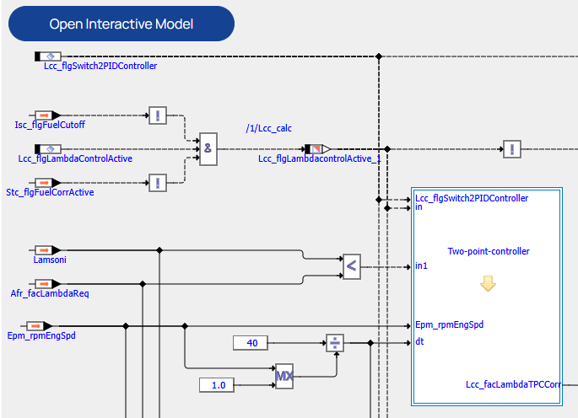Click the Lcc_flgLambdacontrolActive_1 label
Image resolution: width=578 pixels, height=418 pixels.
click(320, 158)
